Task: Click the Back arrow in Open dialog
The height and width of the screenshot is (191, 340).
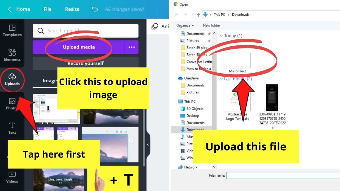Action: tap(177, 15)
